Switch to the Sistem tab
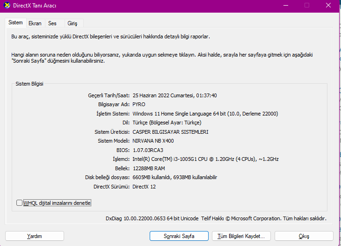The image size is (341, 246). tap(15, 22)
